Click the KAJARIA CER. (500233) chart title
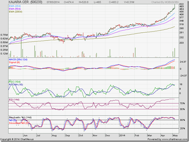Screen dimensions: 189x142 pos(26,2)
